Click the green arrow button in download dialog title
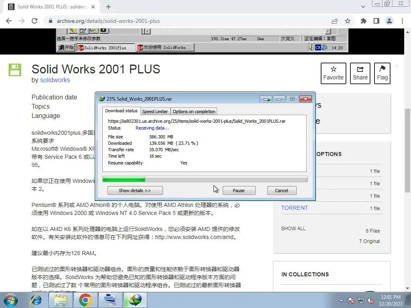Viewport: 411px width, 308px height. pos(267,99)
